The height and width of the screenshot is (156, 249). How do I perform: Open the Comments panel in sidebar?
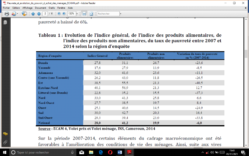5,134
